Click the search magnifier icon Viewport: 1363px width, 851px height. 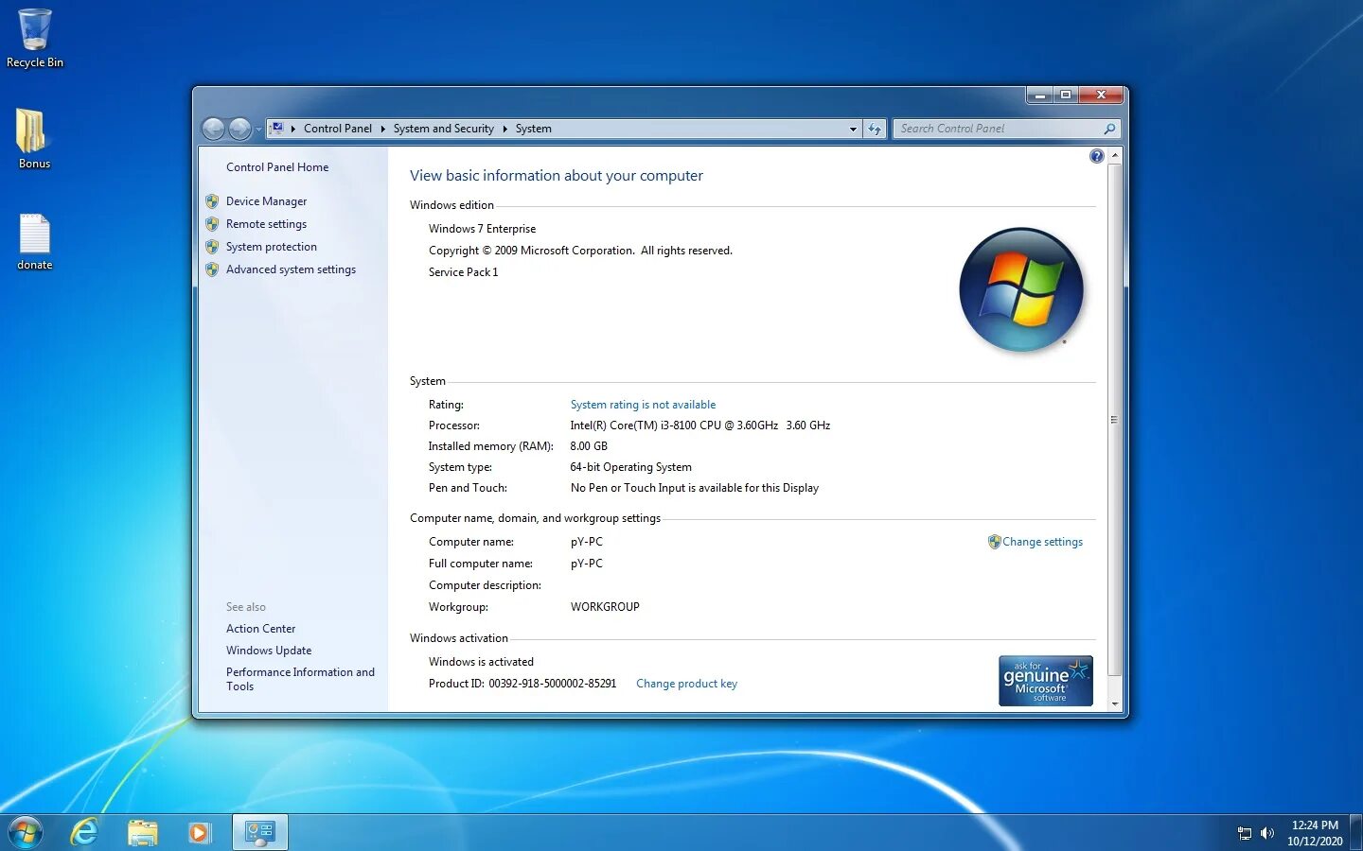point(1109,129)
